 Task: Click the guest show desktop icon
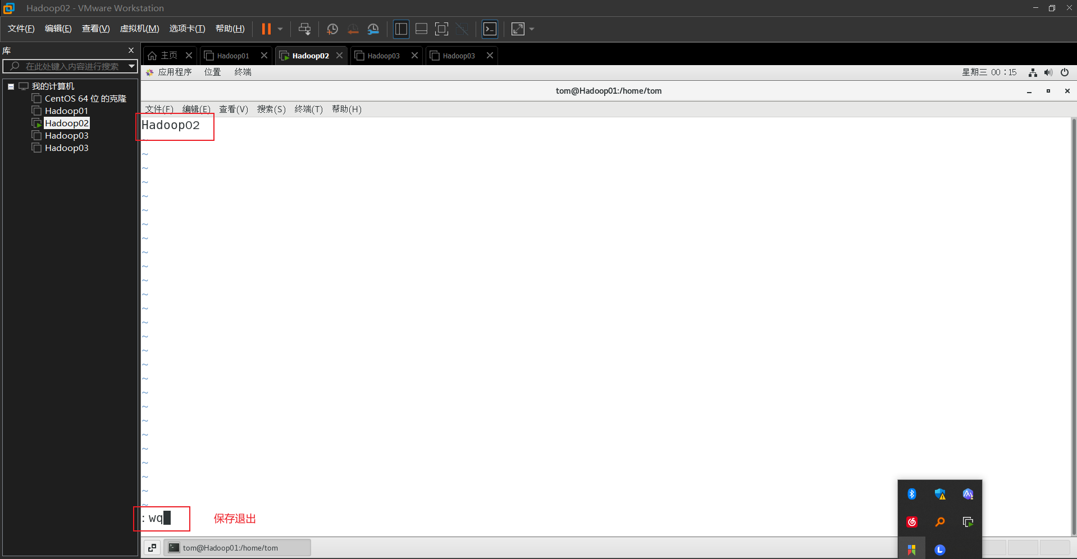click(x=152, y=548)
